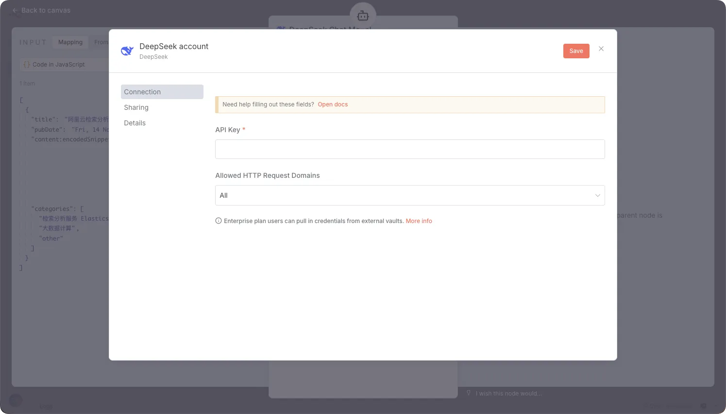Open docs link in help banner
726x414 pixels.
pyautogui.click(x=333, y=104)
